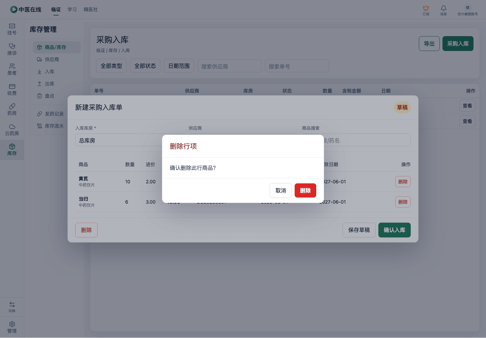Click the 确认入库 button
The width and height of the screenshot is (486, 338).
pyautogui.click(x=395, y=230)
